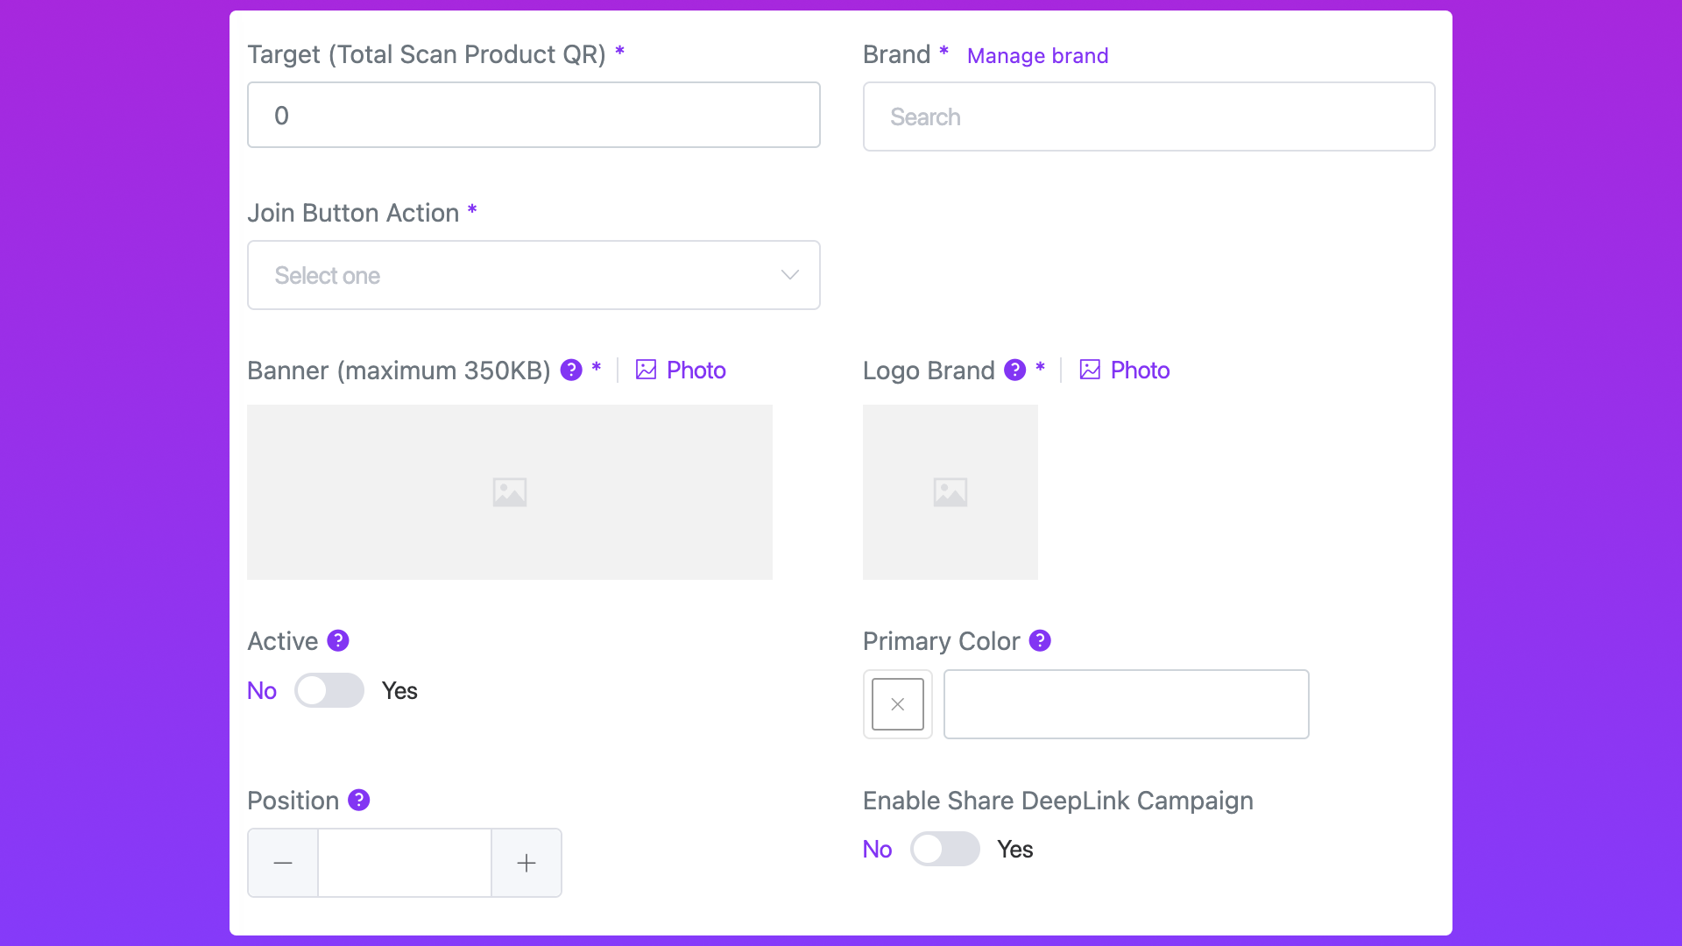Toggle Enable Share DeepLink Campaign switch
The width and height of the screenshot is (1682, 946).
[944, 849]
